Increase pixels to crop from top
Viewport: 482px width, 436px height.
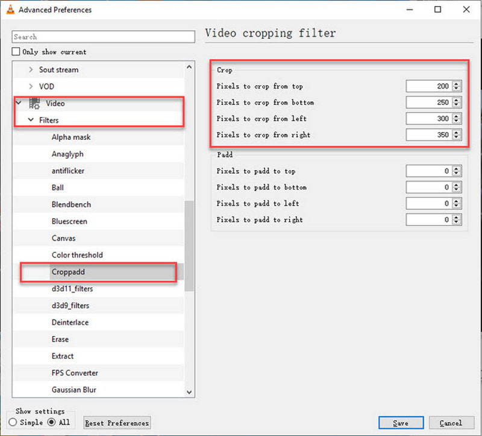point(457,84)
